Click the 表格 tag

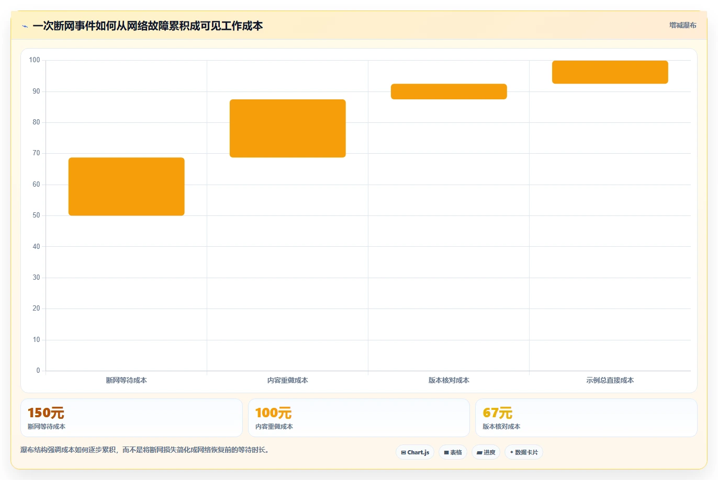[453, 452]
